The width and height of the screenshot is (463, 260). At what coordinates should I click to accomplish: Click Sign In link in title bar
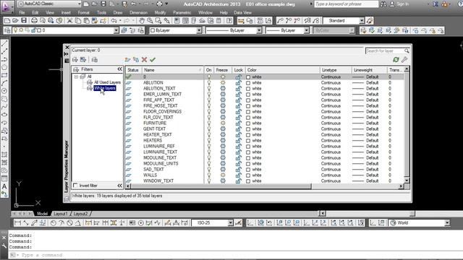point(403,4)
